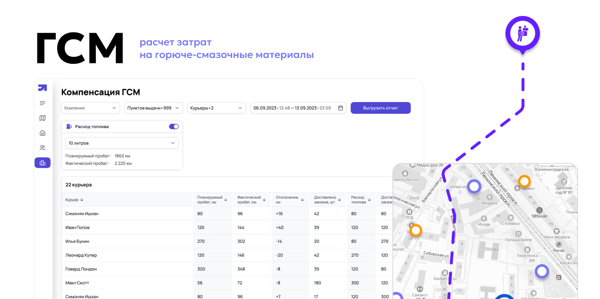The height and width of the screenshot is (299, 600).
Task: Sort by the Курьер column header
Action: pyautogui.click(x=75, y=200)
